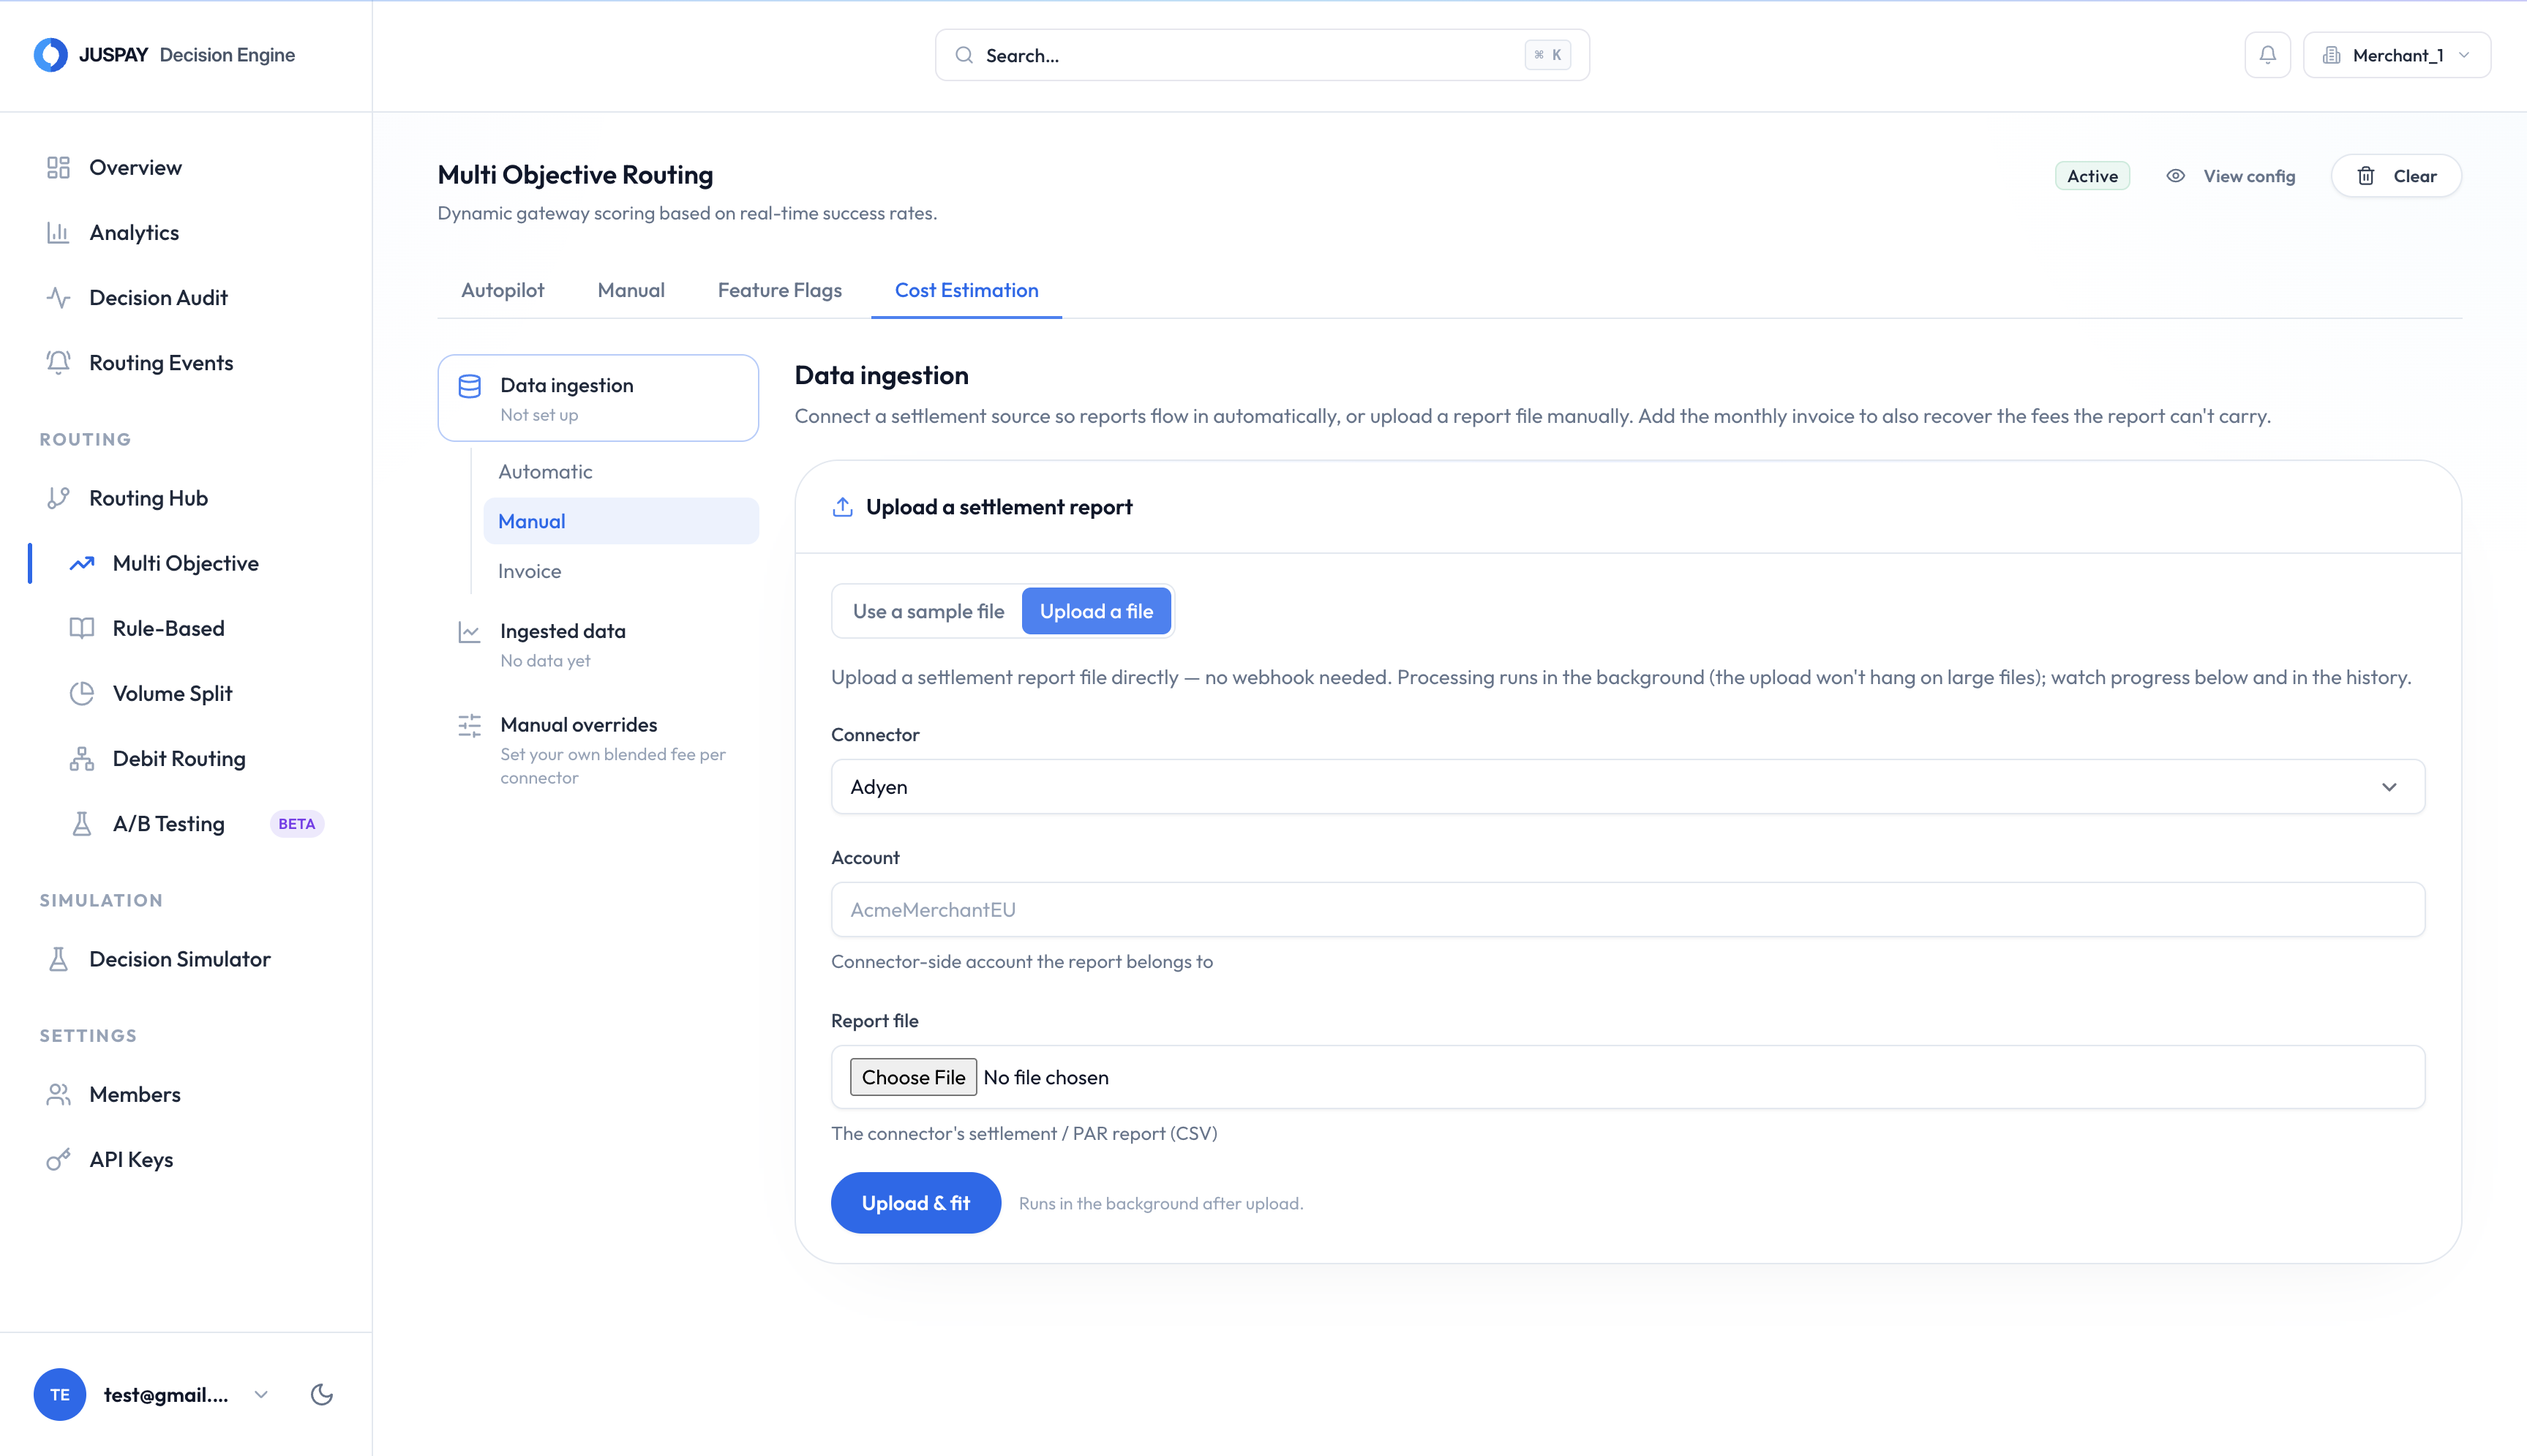Select the Cost Estimation tab
The width and height of the screenshot is (2527, 1456).
pos(966,290)
